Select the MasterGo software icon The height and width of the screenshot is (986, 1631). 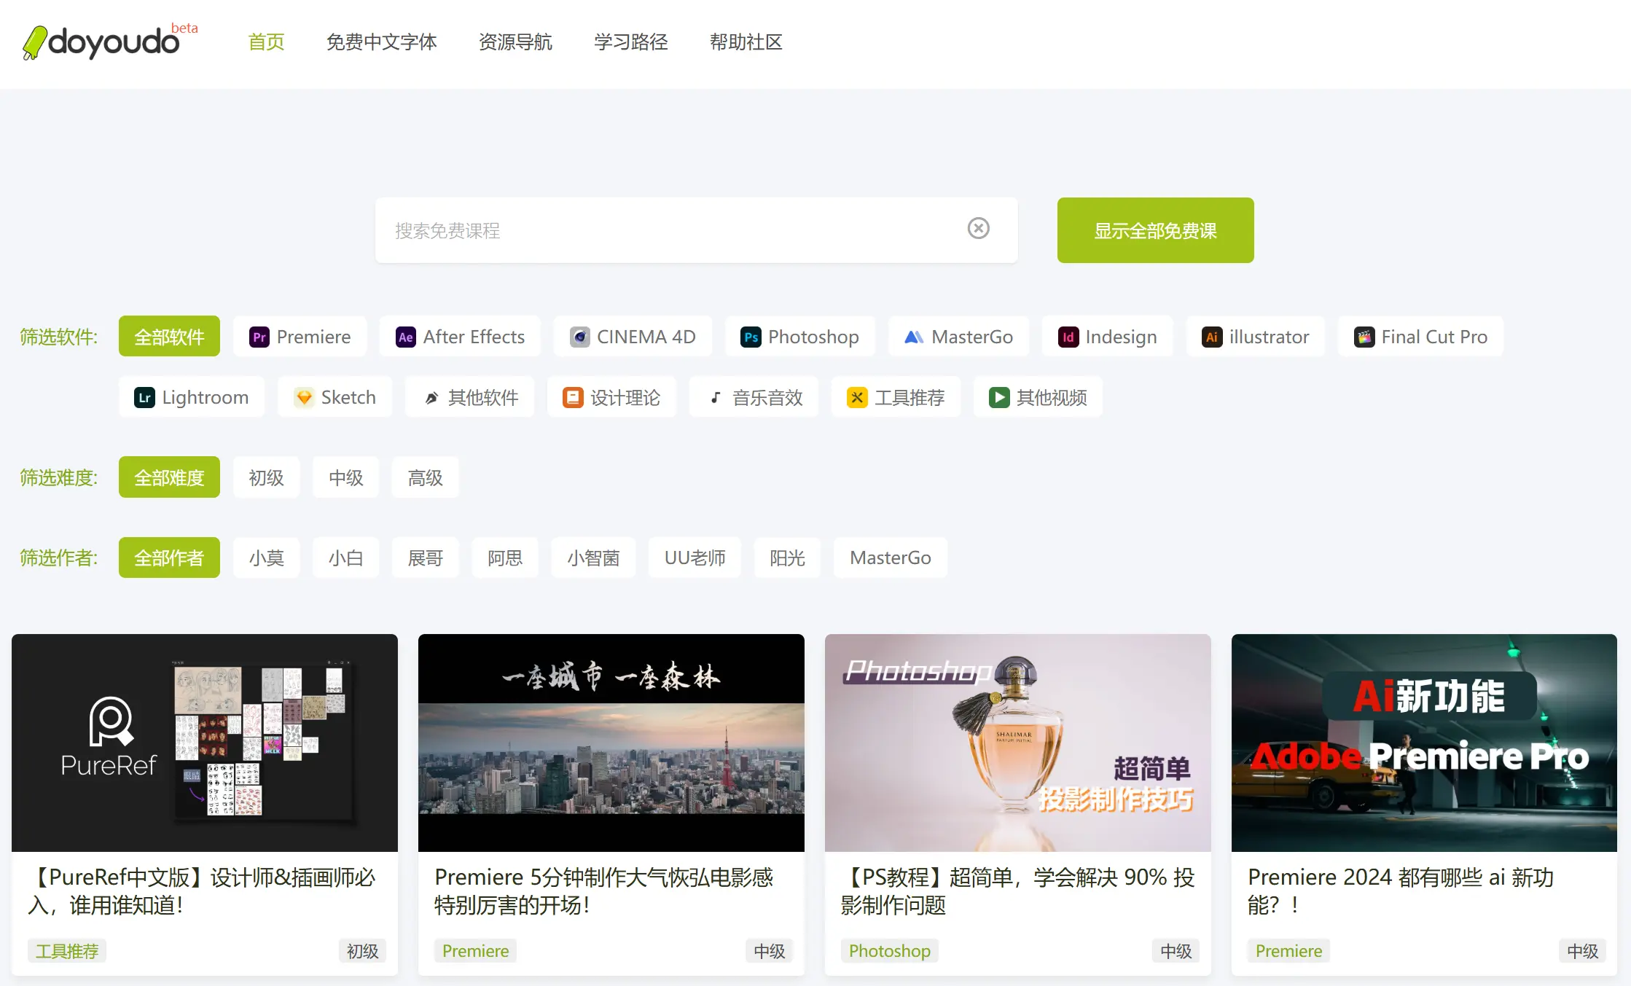point(913,337)
